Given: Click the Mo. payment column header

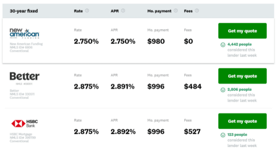Looking at the screenshot, I should click(x=159, y=11).
